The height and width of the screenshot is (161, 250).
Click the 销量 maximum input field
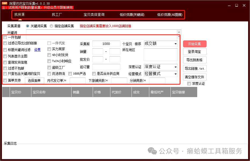(x=115, y=52)
